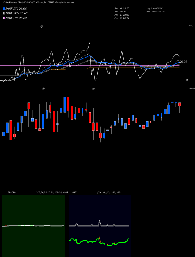
Task: Click the last red candlestick on the right
Action: point(179,104)
